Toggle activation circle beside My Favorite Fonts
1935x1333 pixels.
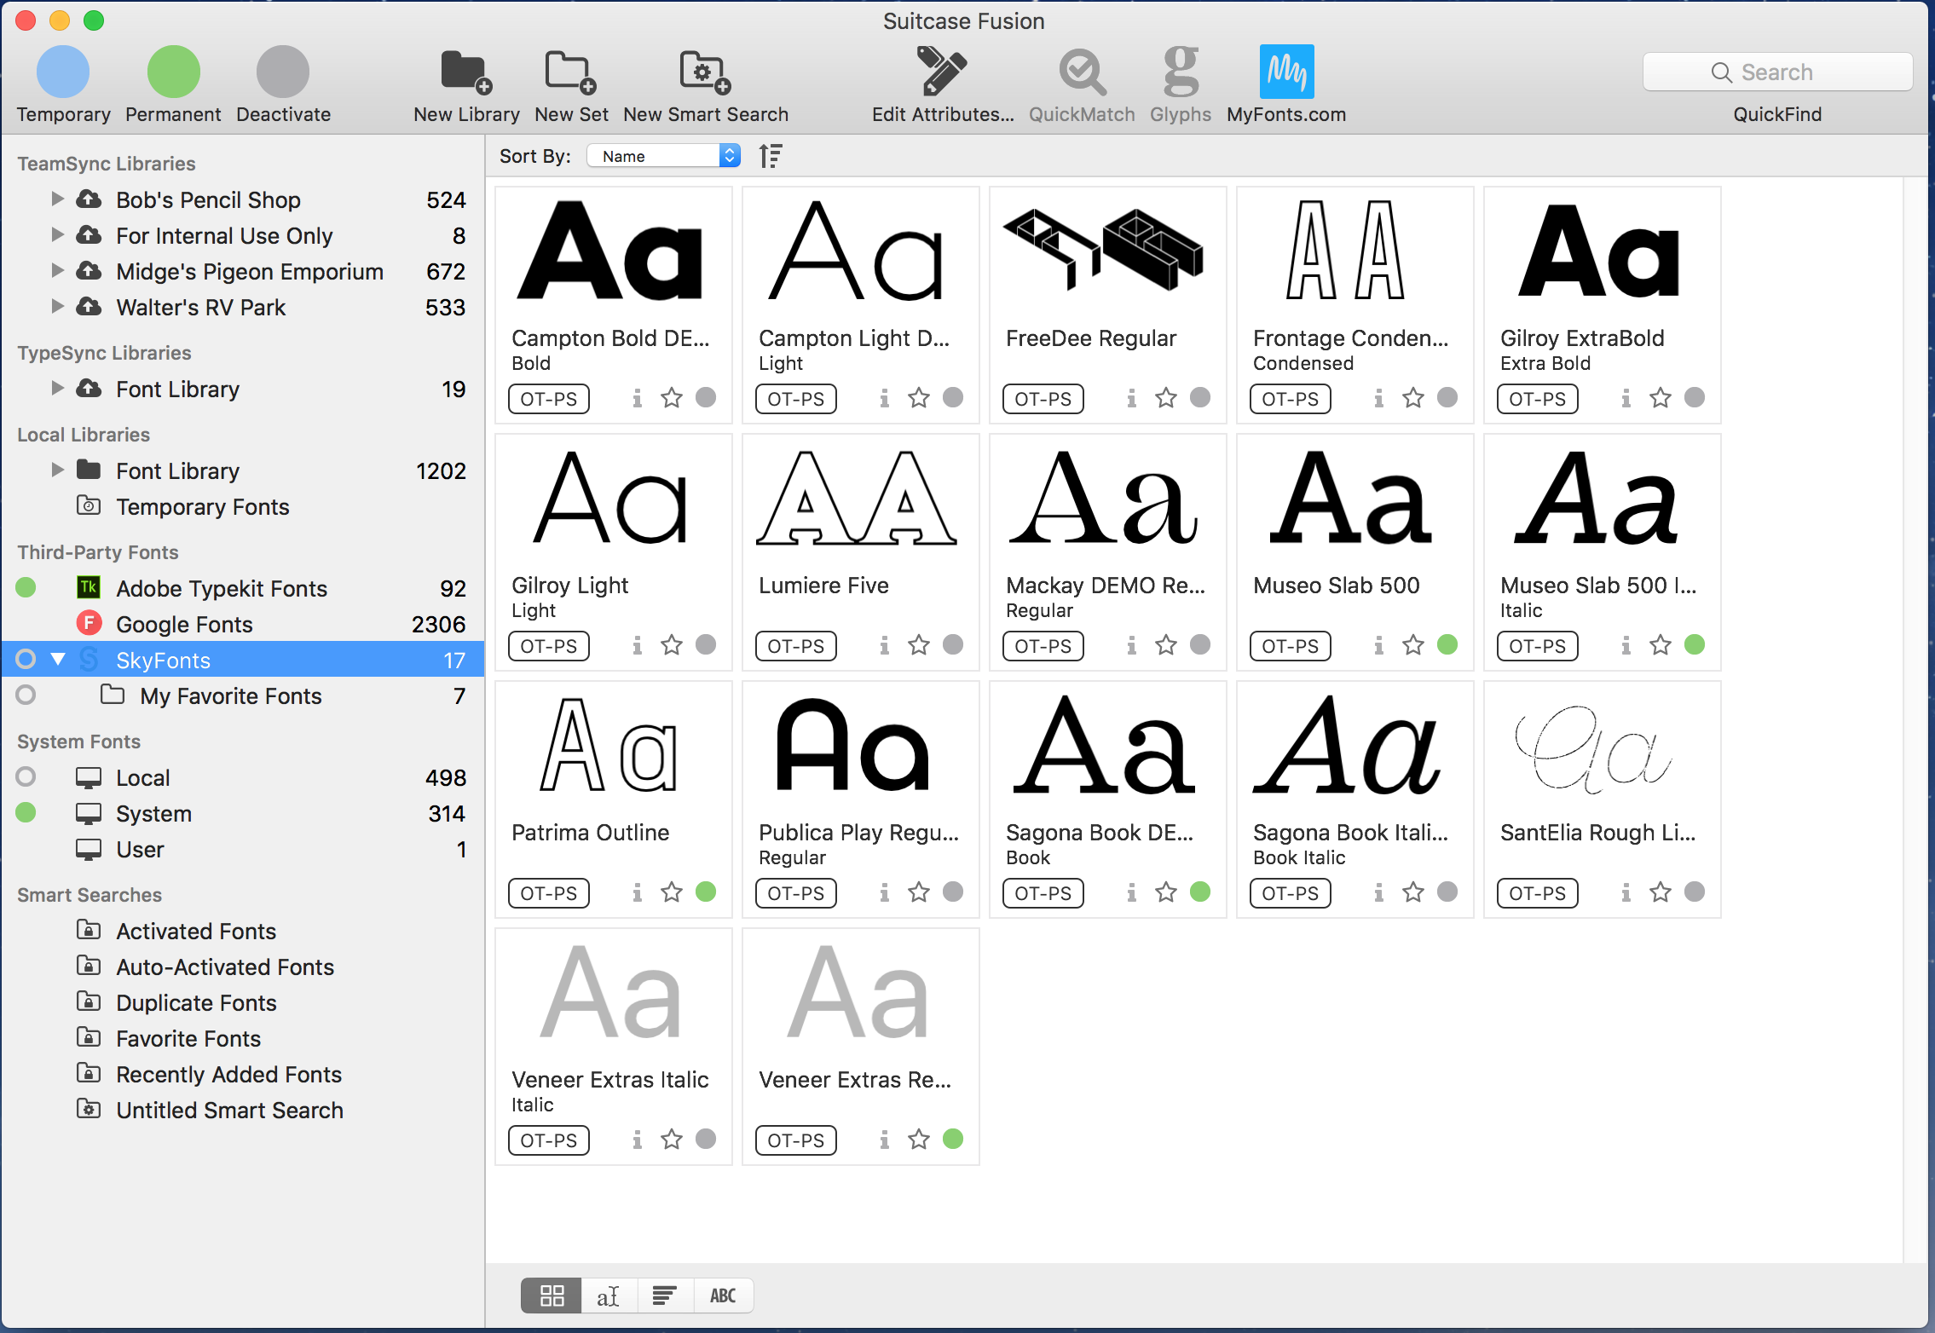click(x=26, y=695)
